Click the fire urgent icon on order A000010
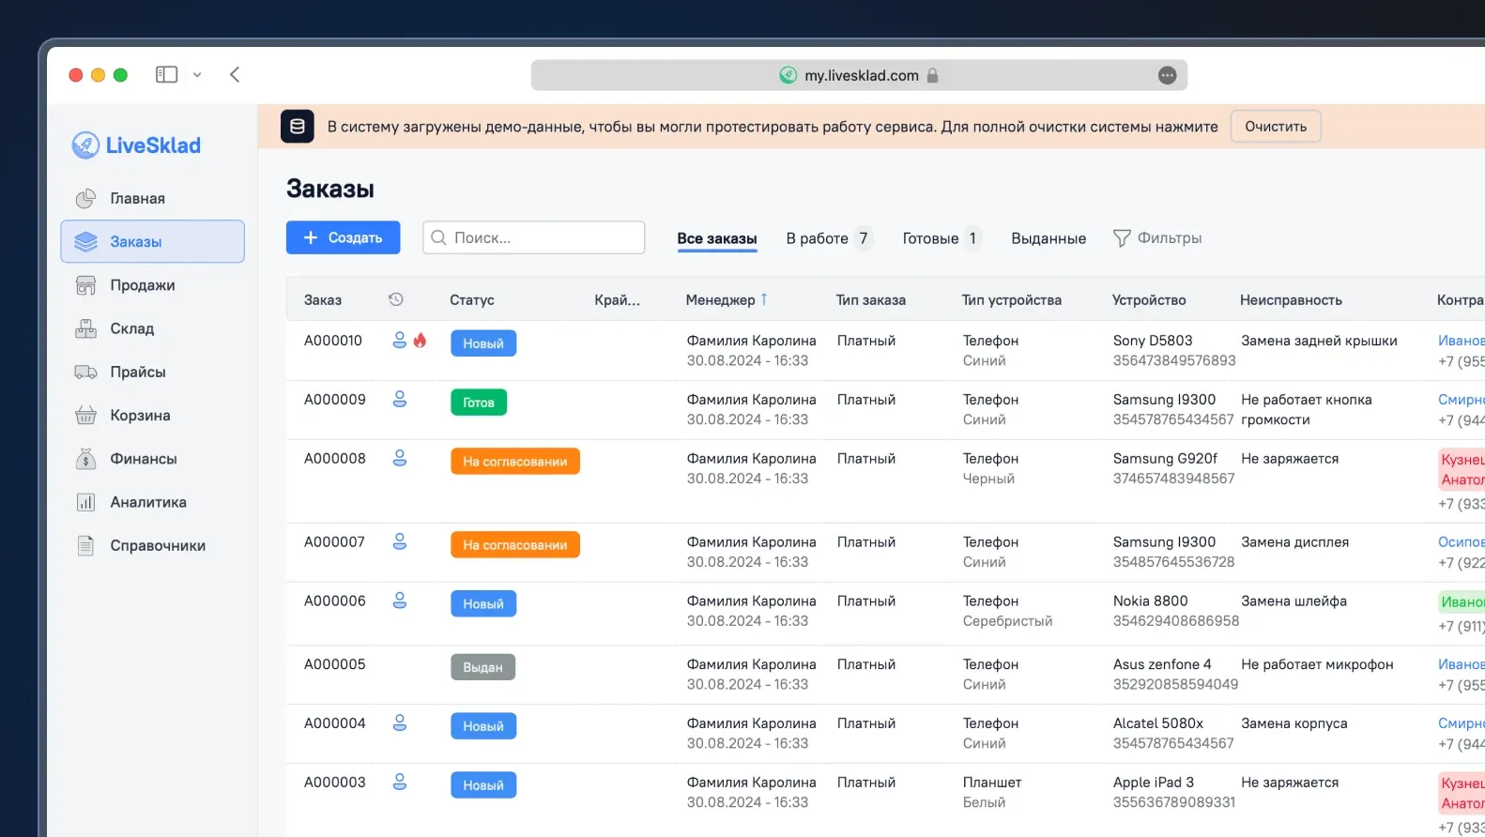This screenshot has width=1485, height=837. click(x=420, y=340)
